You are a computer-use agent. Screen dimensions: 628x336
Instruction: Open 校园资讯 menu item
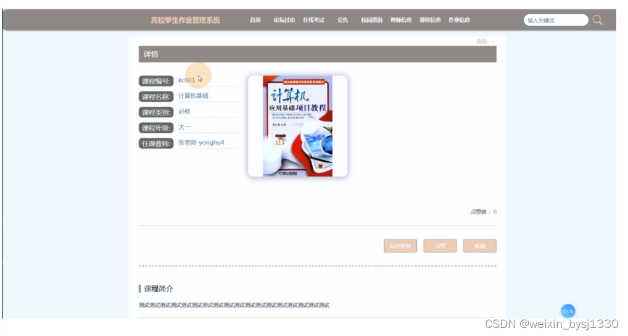pos(371,20)
